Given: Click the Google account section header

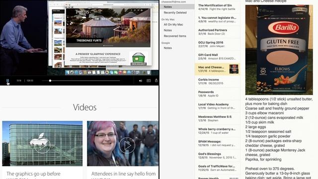Looking at the screenshot, I should click(x=165, y=43).
